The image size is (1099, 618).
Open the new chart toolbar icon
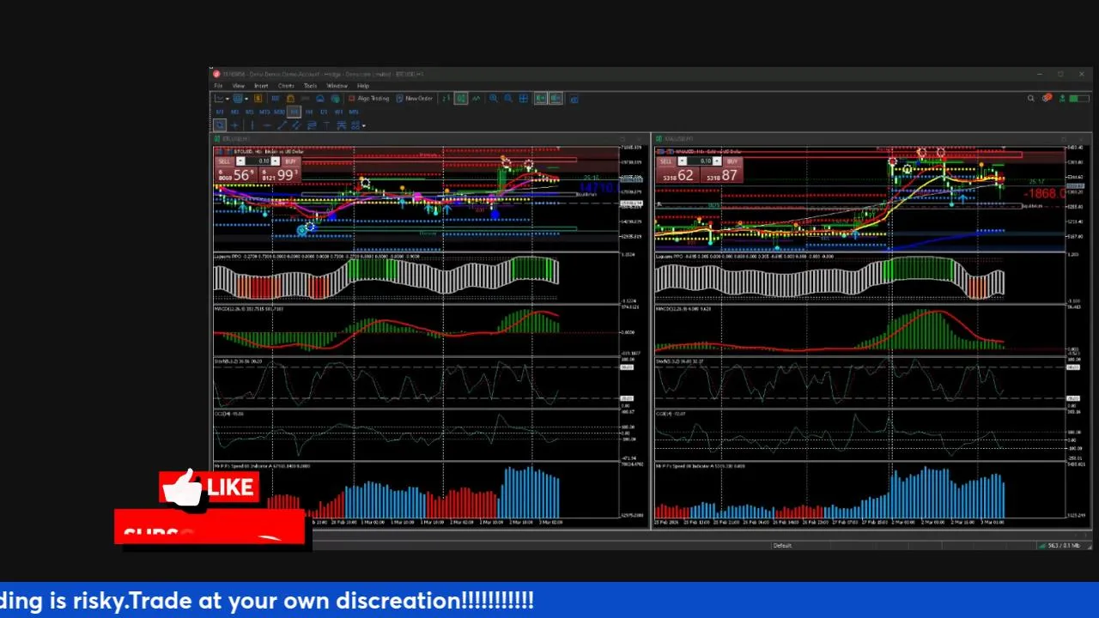click(219, 98)
